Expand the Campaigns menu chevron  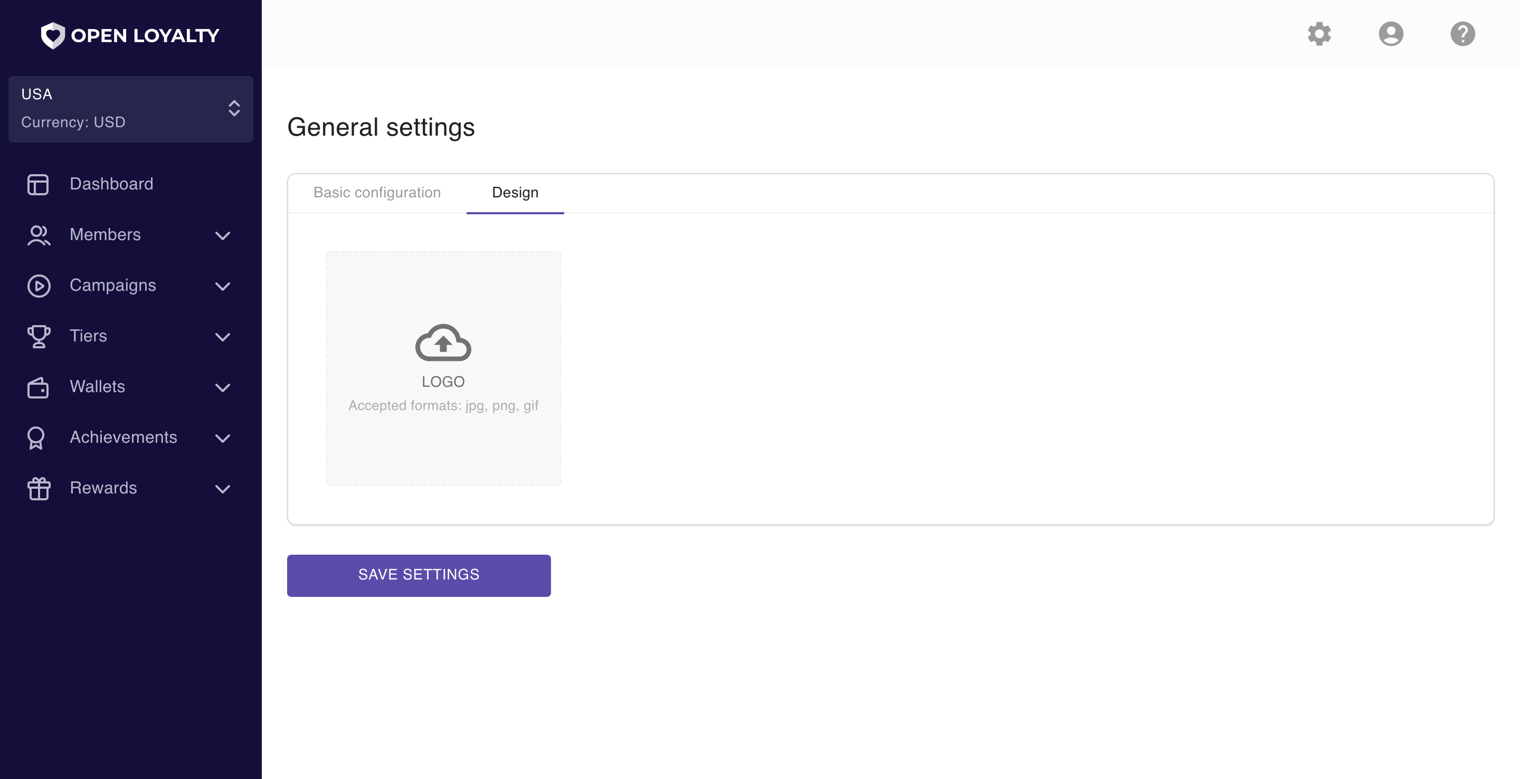click(222, 286)
